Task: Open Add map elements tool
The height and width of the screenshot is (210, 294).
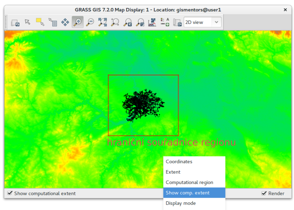Action: [165, 22]
